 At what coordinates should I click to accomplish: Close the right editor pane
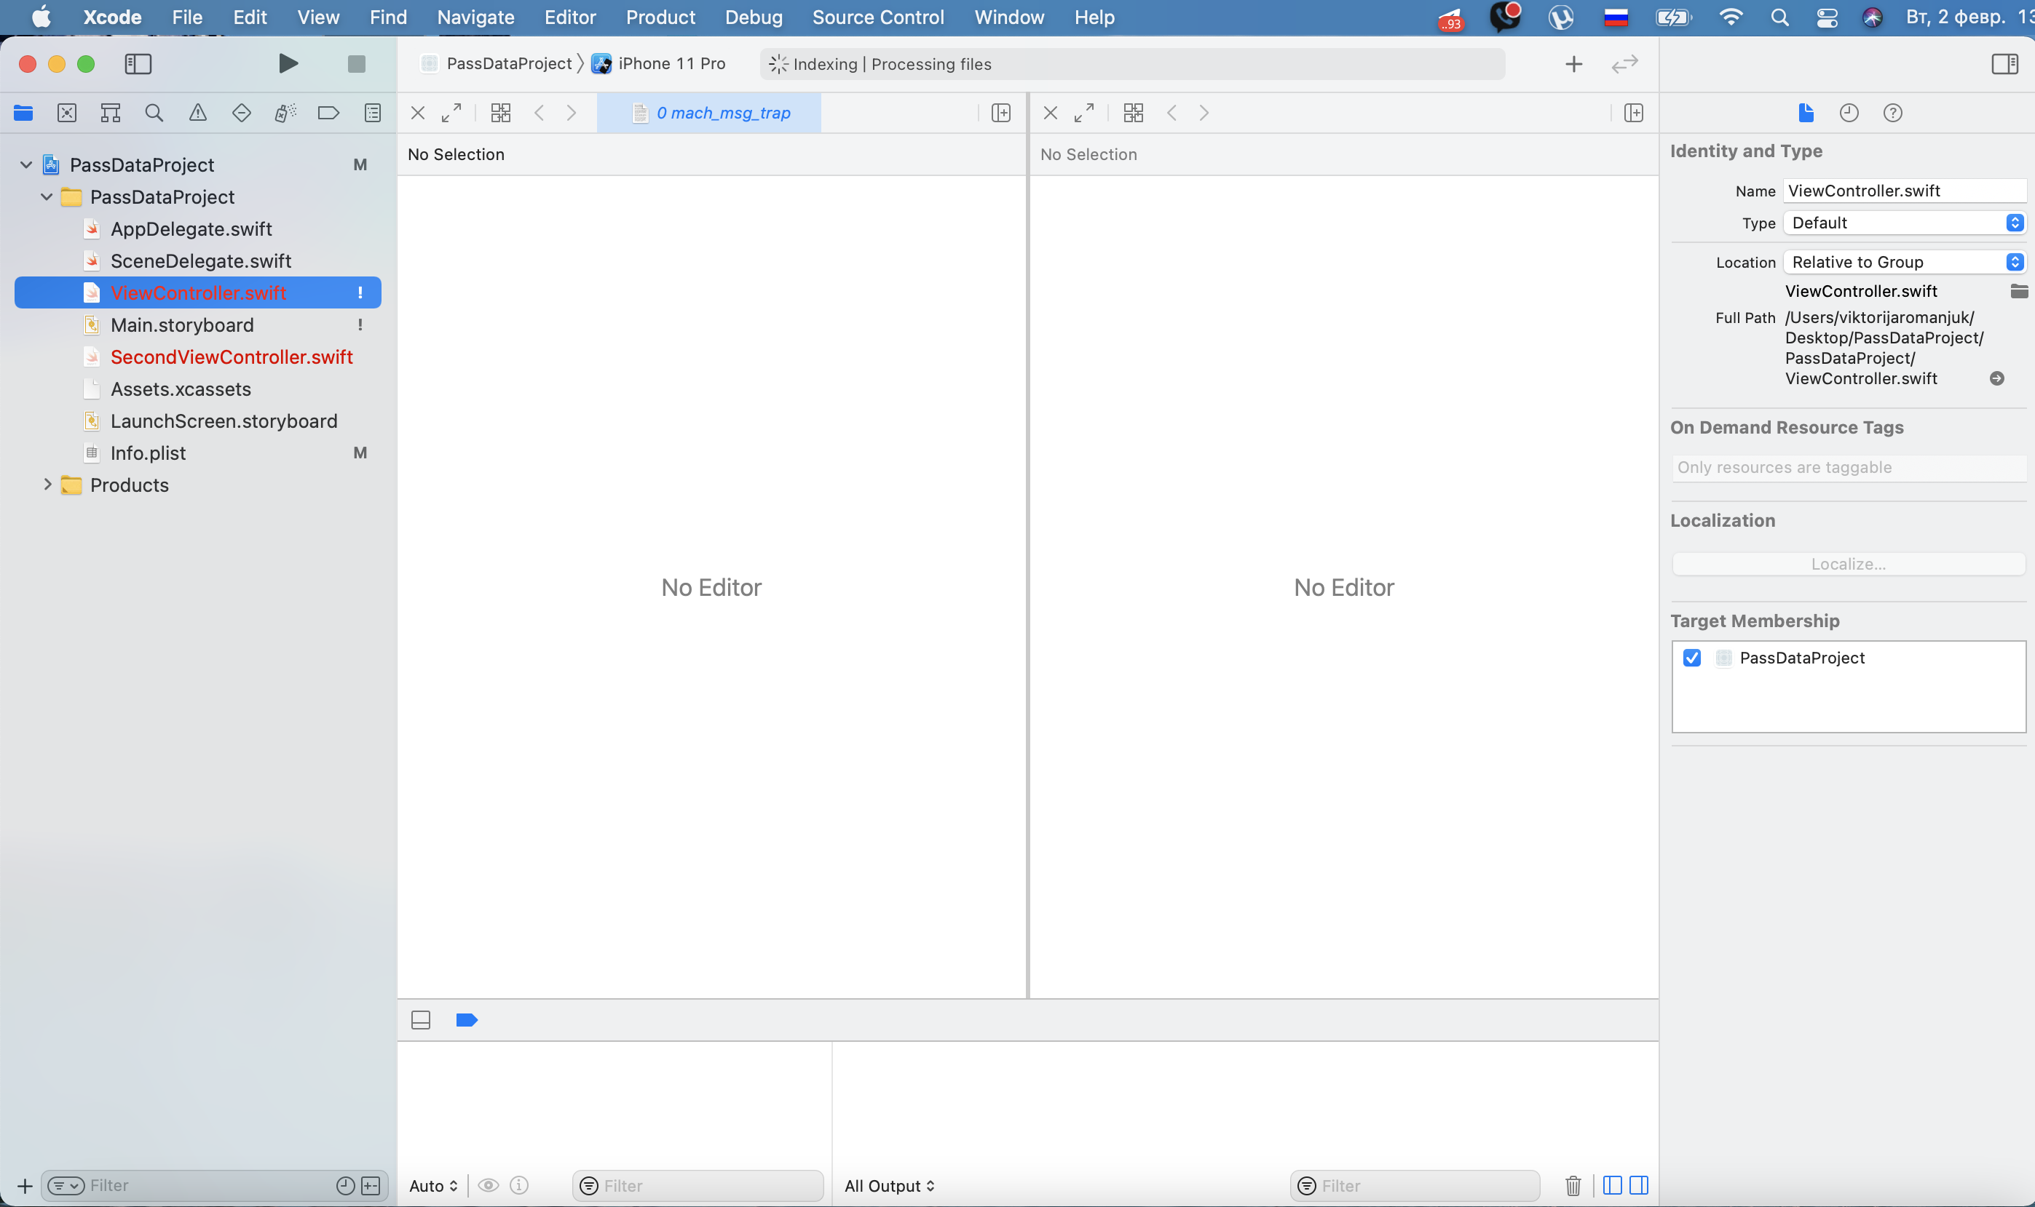coord(1051,113)
